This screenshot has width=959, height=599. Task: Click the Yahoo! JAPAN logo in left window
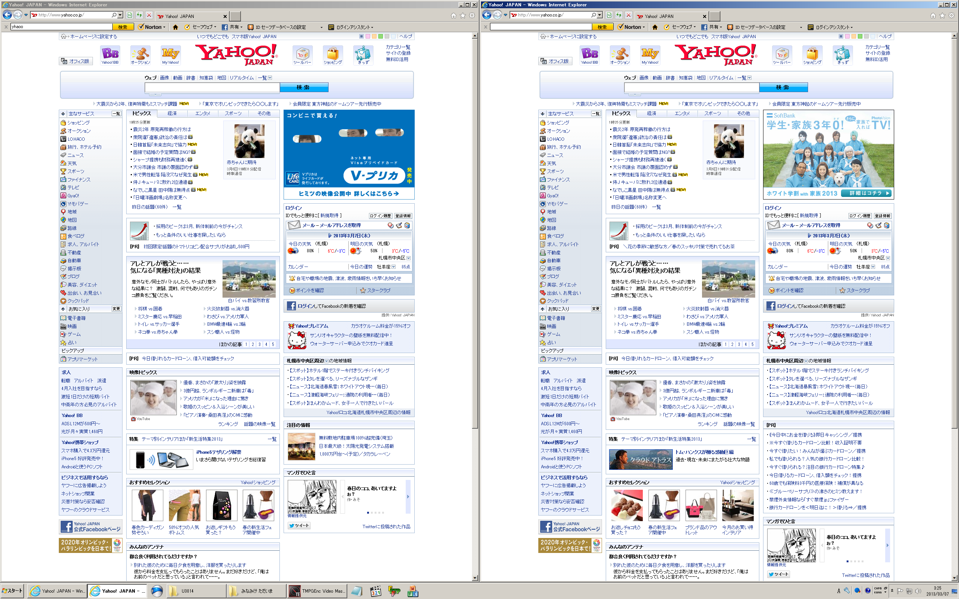coord(237,55)
